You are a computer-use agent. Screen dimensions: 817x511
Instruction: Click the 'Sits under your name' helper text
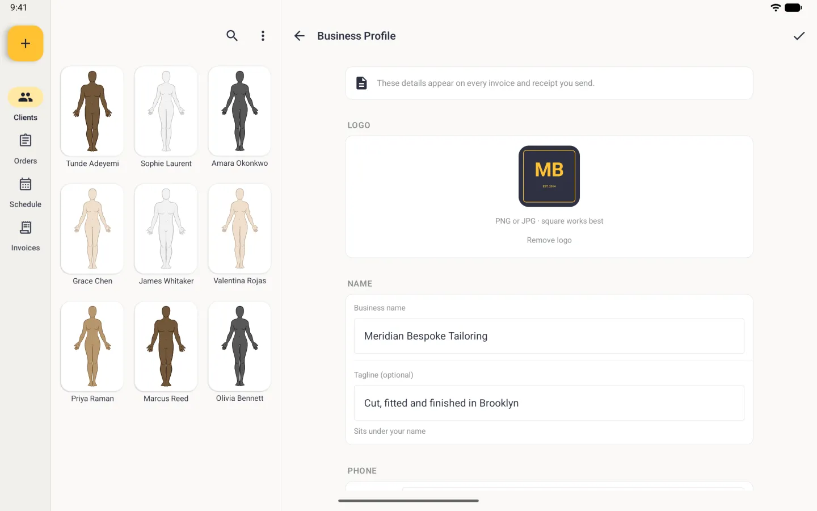390,431
